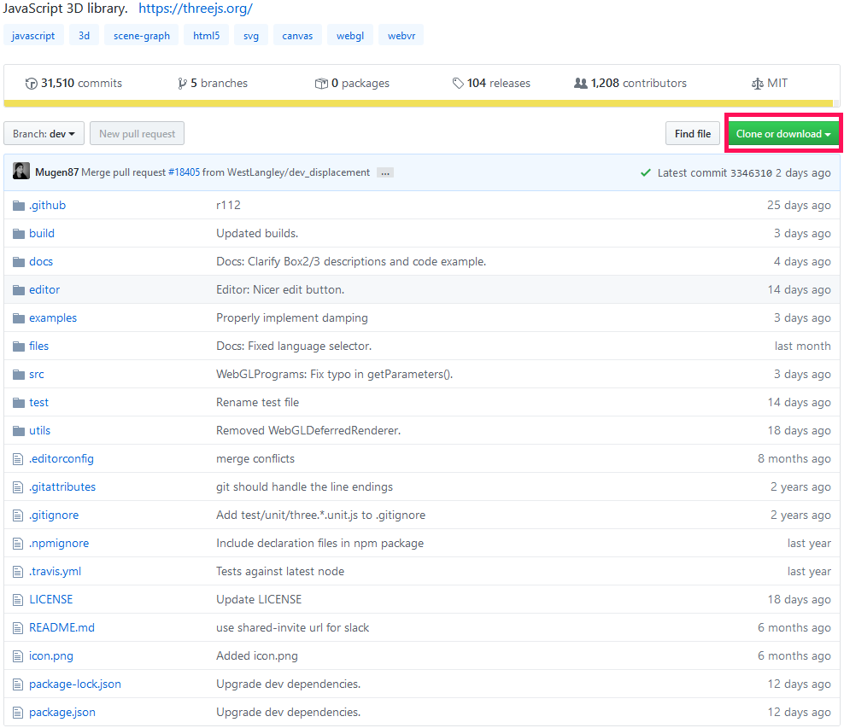Open commit 'Properly implement damping'
Viewport: 844px width, 728px height.
292,317
